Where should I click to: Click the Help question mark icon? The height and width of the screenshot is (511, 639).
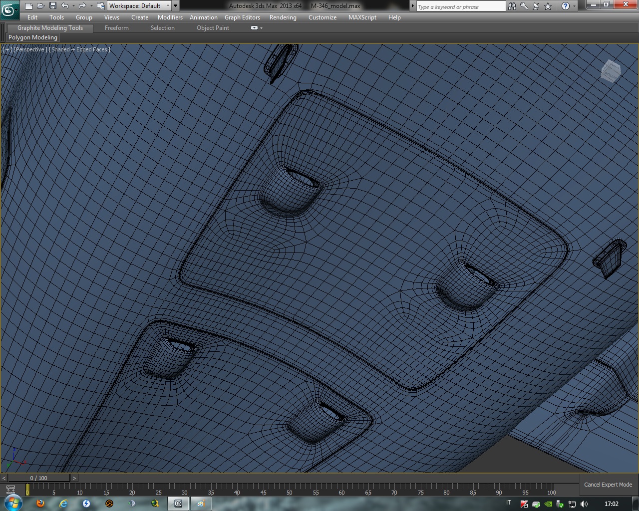point(565,6)
